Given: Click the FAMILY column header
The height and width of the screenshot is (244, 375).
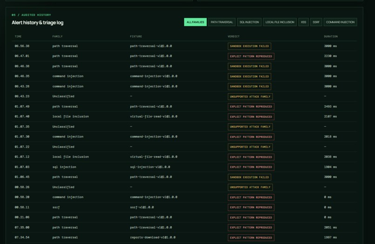Looking at the screenshot, I should coord(57,36).
